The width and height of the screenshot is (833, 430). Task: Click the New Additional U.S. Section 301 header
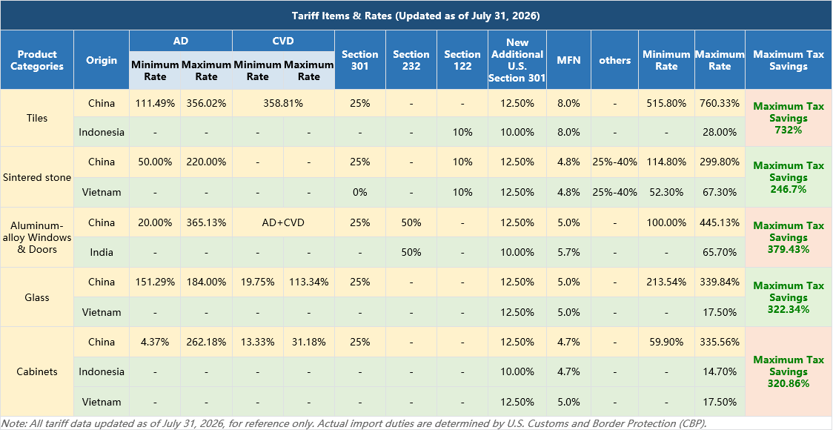[517, 60]
